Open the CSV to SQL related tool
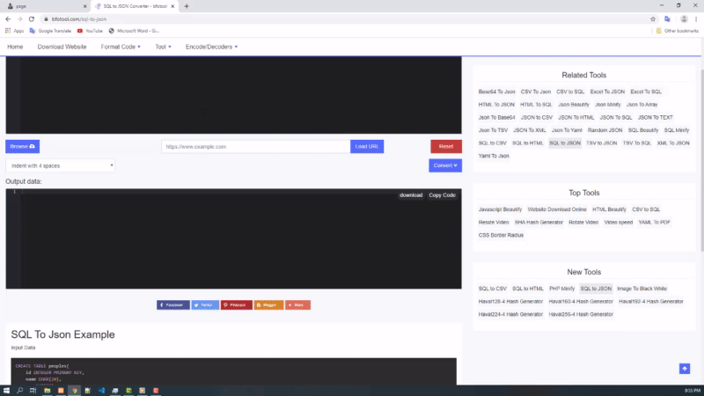 point(570,92)
